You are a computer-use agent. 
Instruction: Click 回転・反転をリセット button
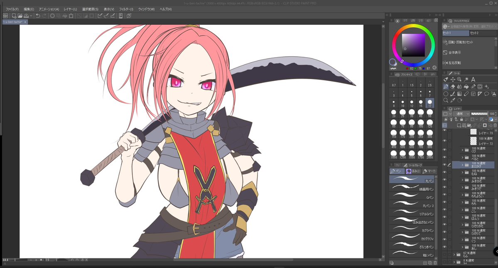point(469,42)
